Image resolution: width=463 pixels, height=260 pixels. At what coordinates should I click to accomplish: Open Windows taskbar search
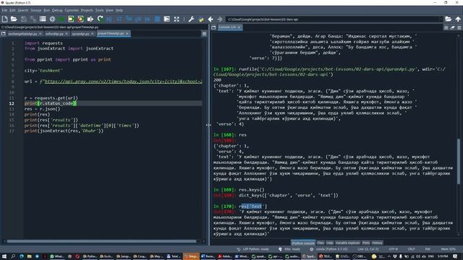[13, 256]
